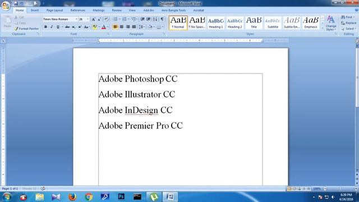Apply text highlight color
The height and width of the screenshot is (202, 359).
pos(95,27)
